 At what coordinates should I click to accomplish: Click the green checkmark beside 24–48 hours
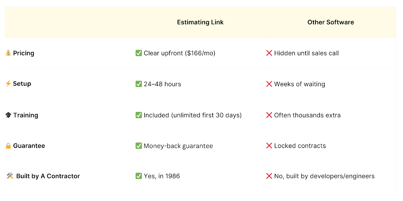click(139, 84)
